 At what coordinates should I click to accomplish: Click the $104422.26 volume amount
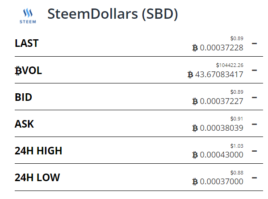click(230, 65)
